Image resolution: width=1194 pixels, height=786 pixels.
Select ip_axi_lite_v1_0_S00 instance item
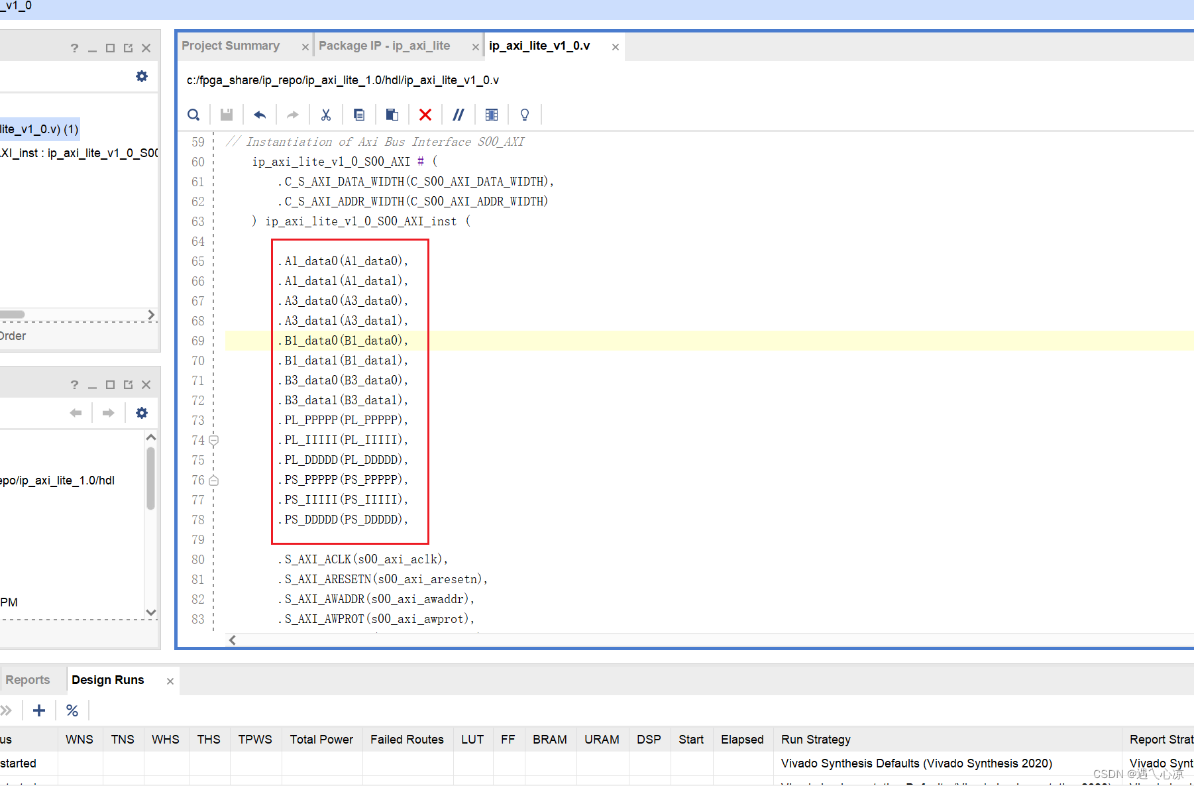click(x=79, y=153)
